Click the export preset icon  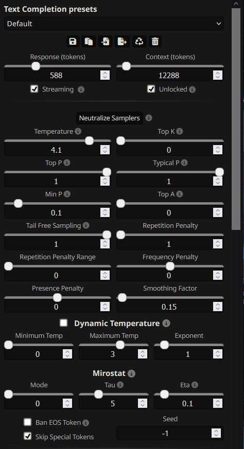[x=123, y=42]
